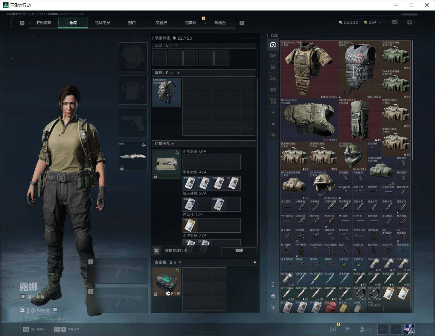435x336 pixels.
Task: Click the help icon next to 口袋
Action: tap(176, 45)
